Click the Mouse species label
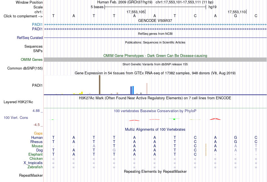This screenshot has height=182, width=267. (x=37, y=146)
